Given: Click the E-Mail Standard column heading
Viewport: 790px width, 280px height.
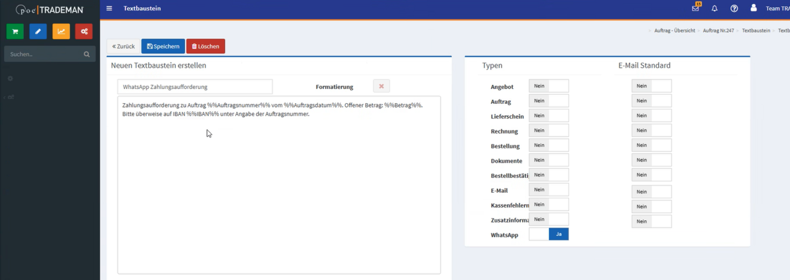Looking at the screenshot, I should 645,65.
